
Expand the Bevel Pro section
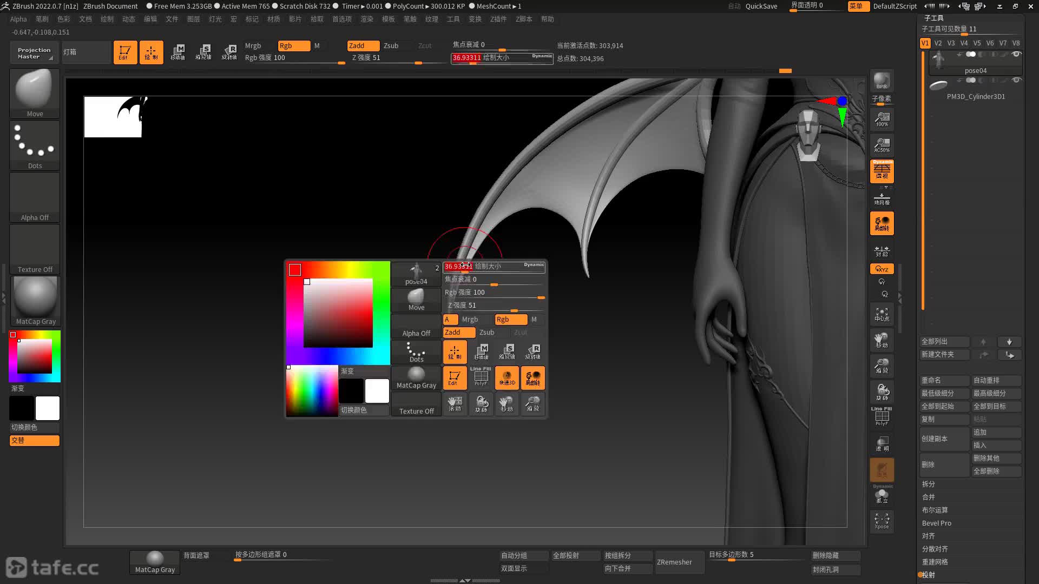coord(936,523)
